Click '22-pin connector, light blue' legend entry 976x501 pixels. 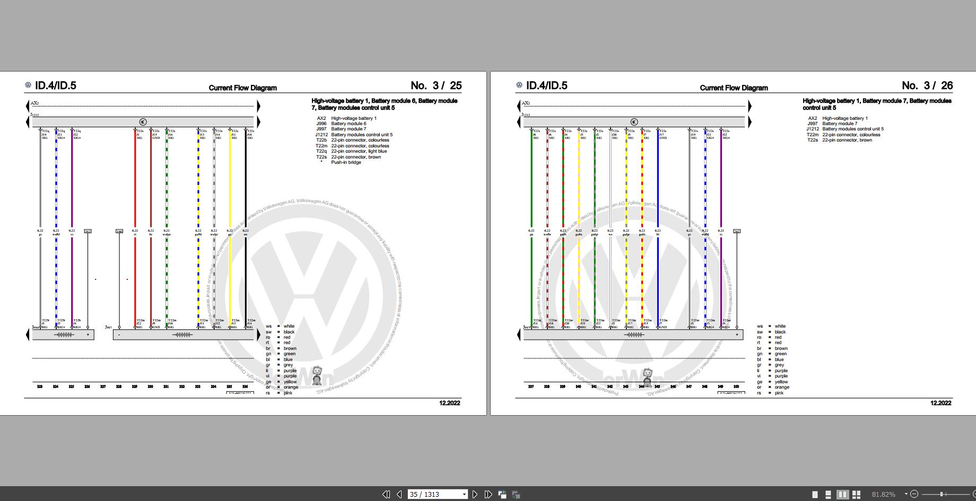coord(359,151)
